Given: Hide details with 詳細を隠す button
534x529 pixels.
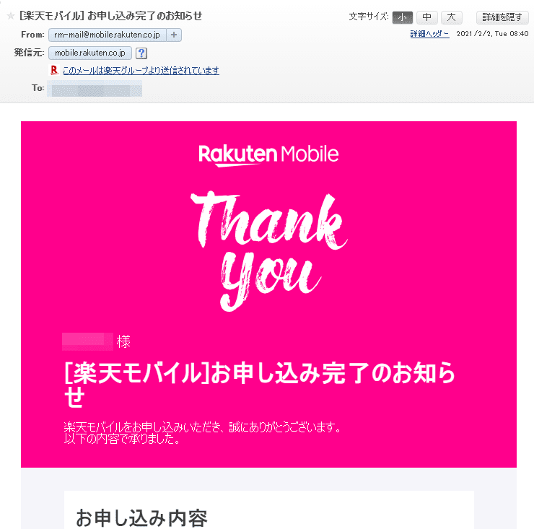Looking at the screenshot, I should pyautogui.click(x=502, y=17).
